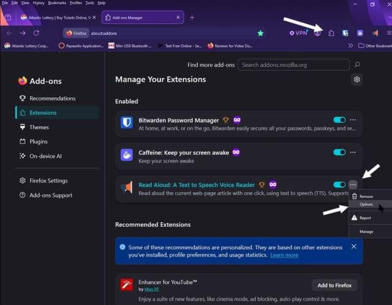Open the Mini USB Bluetooth bookmark
392x305 pixels.
pyautogui.click(x=130, y=46)
